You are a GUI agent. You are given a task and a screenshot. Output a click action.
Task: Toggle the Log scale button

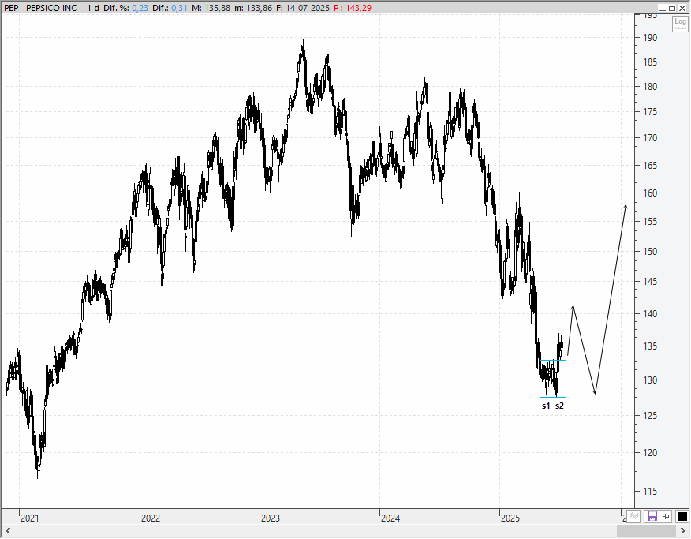point(680,24)
